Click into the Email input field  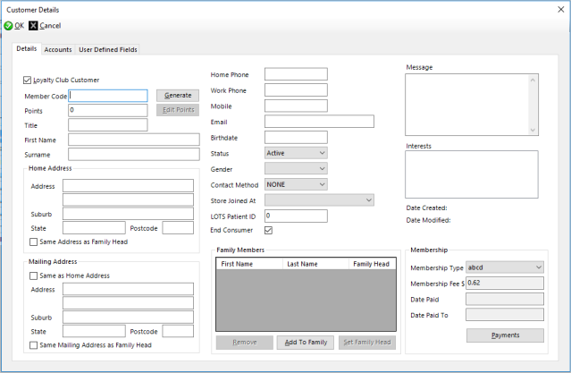click(319, 122)
